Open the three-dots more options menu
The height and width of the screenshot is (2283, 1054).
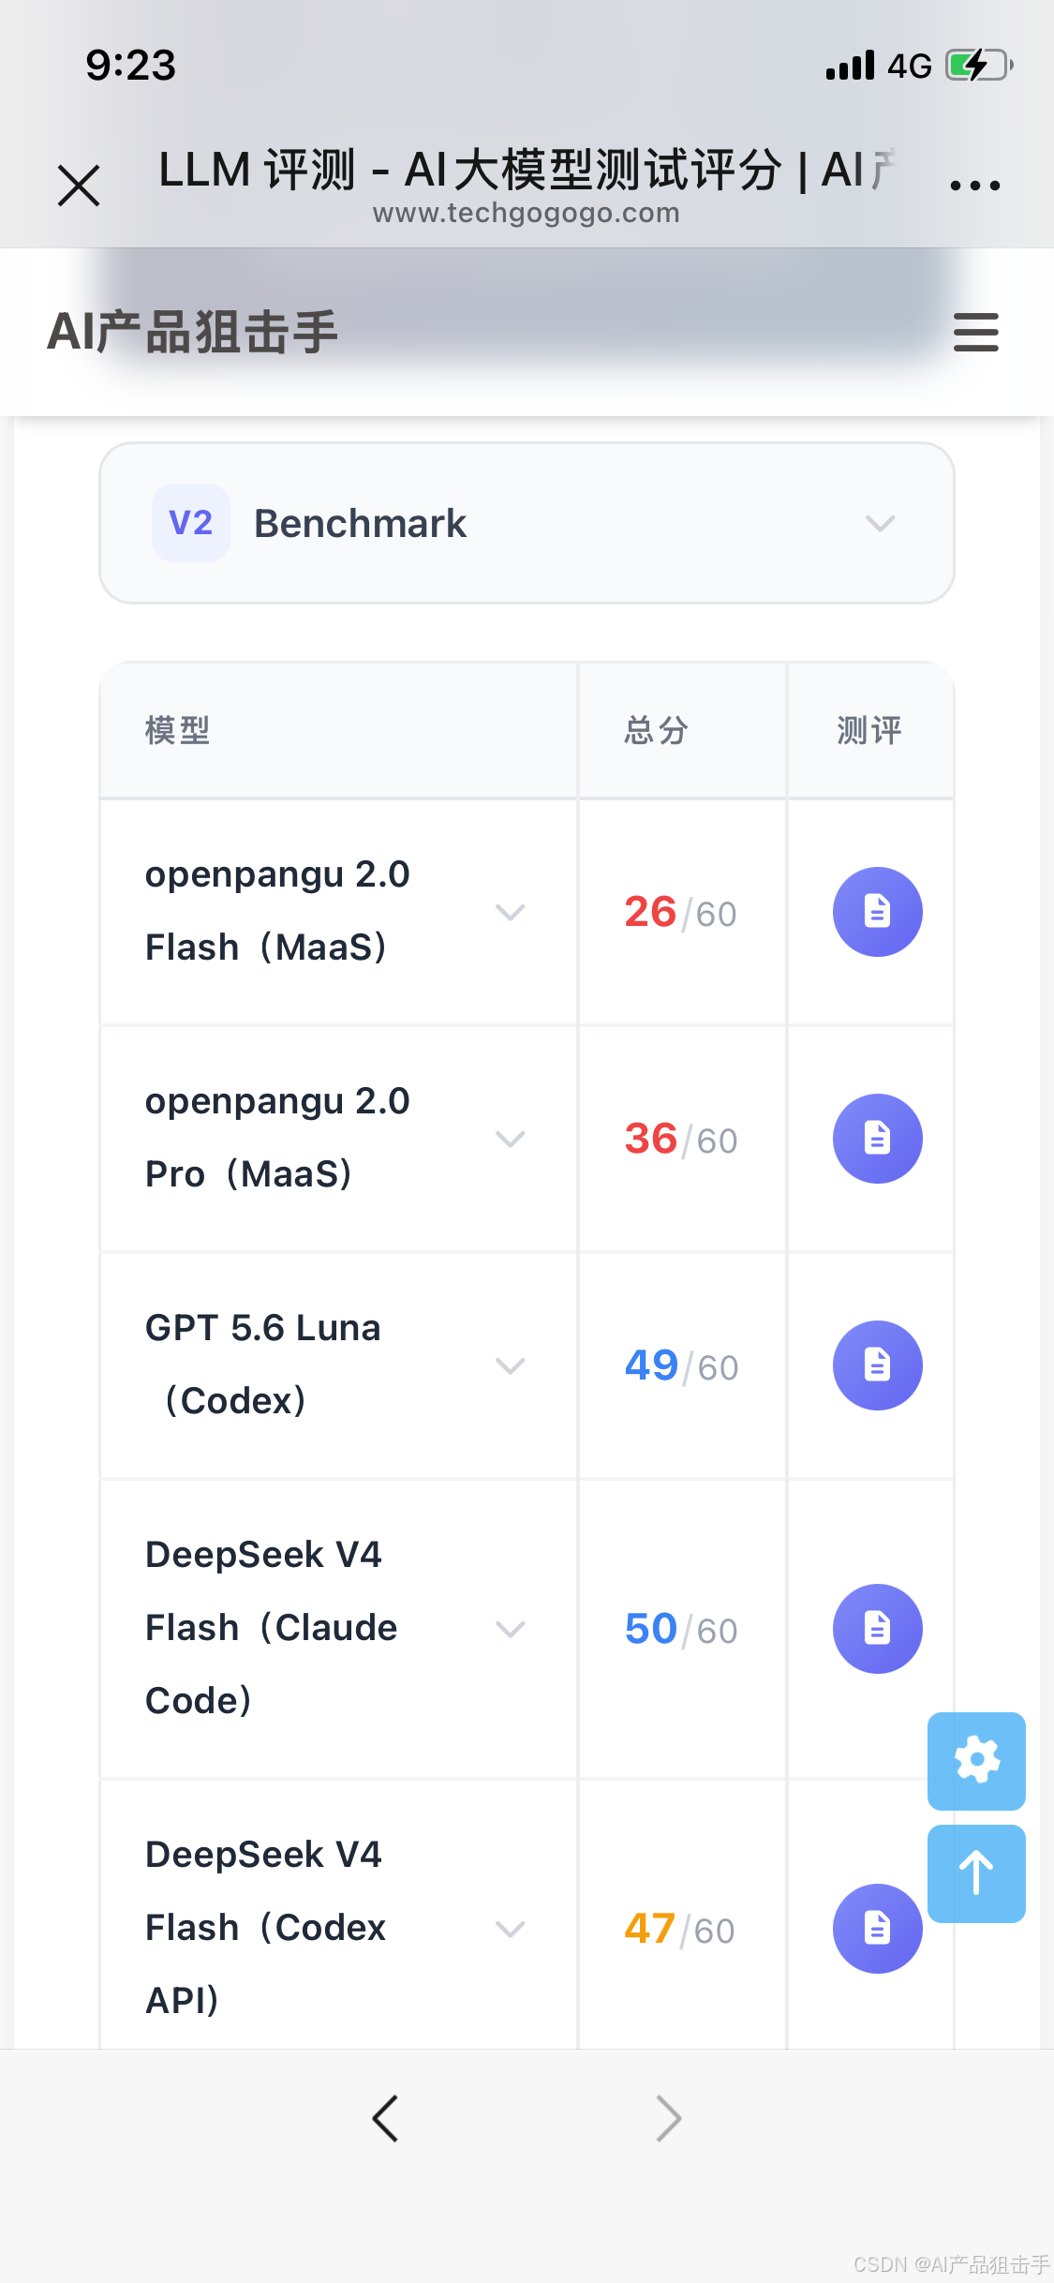pyautogui.click(x=975, y=185)
